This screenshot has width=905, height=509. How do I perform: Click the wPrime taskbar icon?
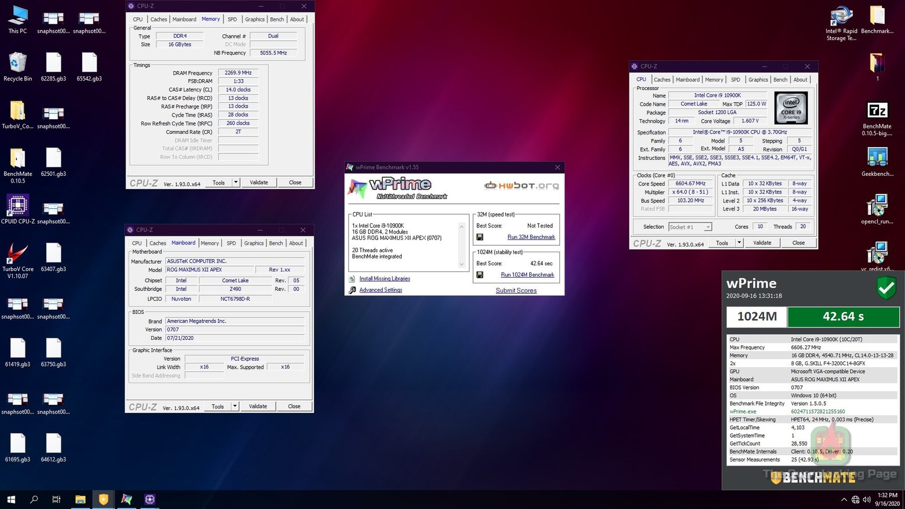tap(127, 499)
